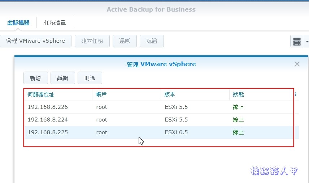The height and width of the screenshot is (183, 309).
Task: Click the 編輯 button in dialog
Action: coord(63,78)
